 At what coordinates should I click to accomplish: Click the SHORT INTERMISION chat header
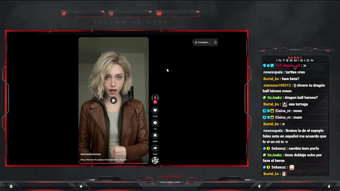point(295,59)
